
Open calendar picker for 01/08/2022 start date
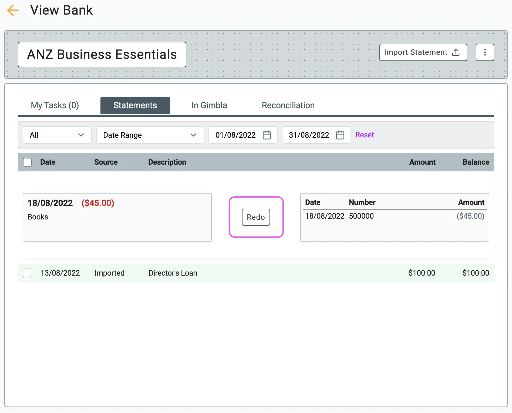click(267, 135)
